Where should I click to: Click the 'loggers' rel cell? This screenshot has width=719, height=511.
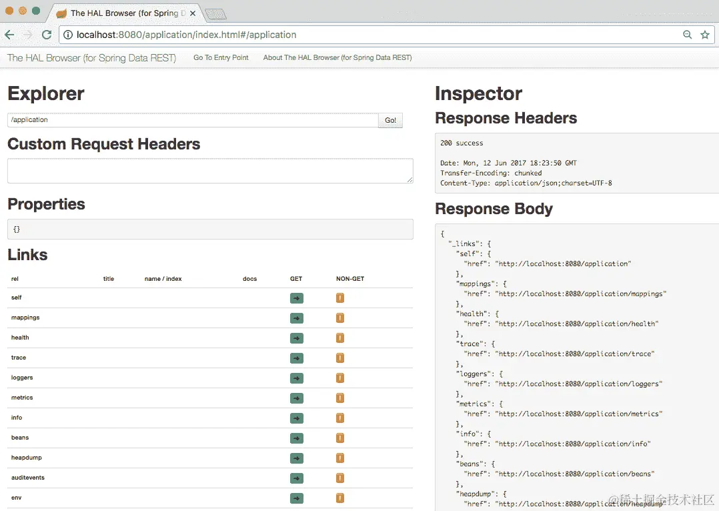click(22, 378)
